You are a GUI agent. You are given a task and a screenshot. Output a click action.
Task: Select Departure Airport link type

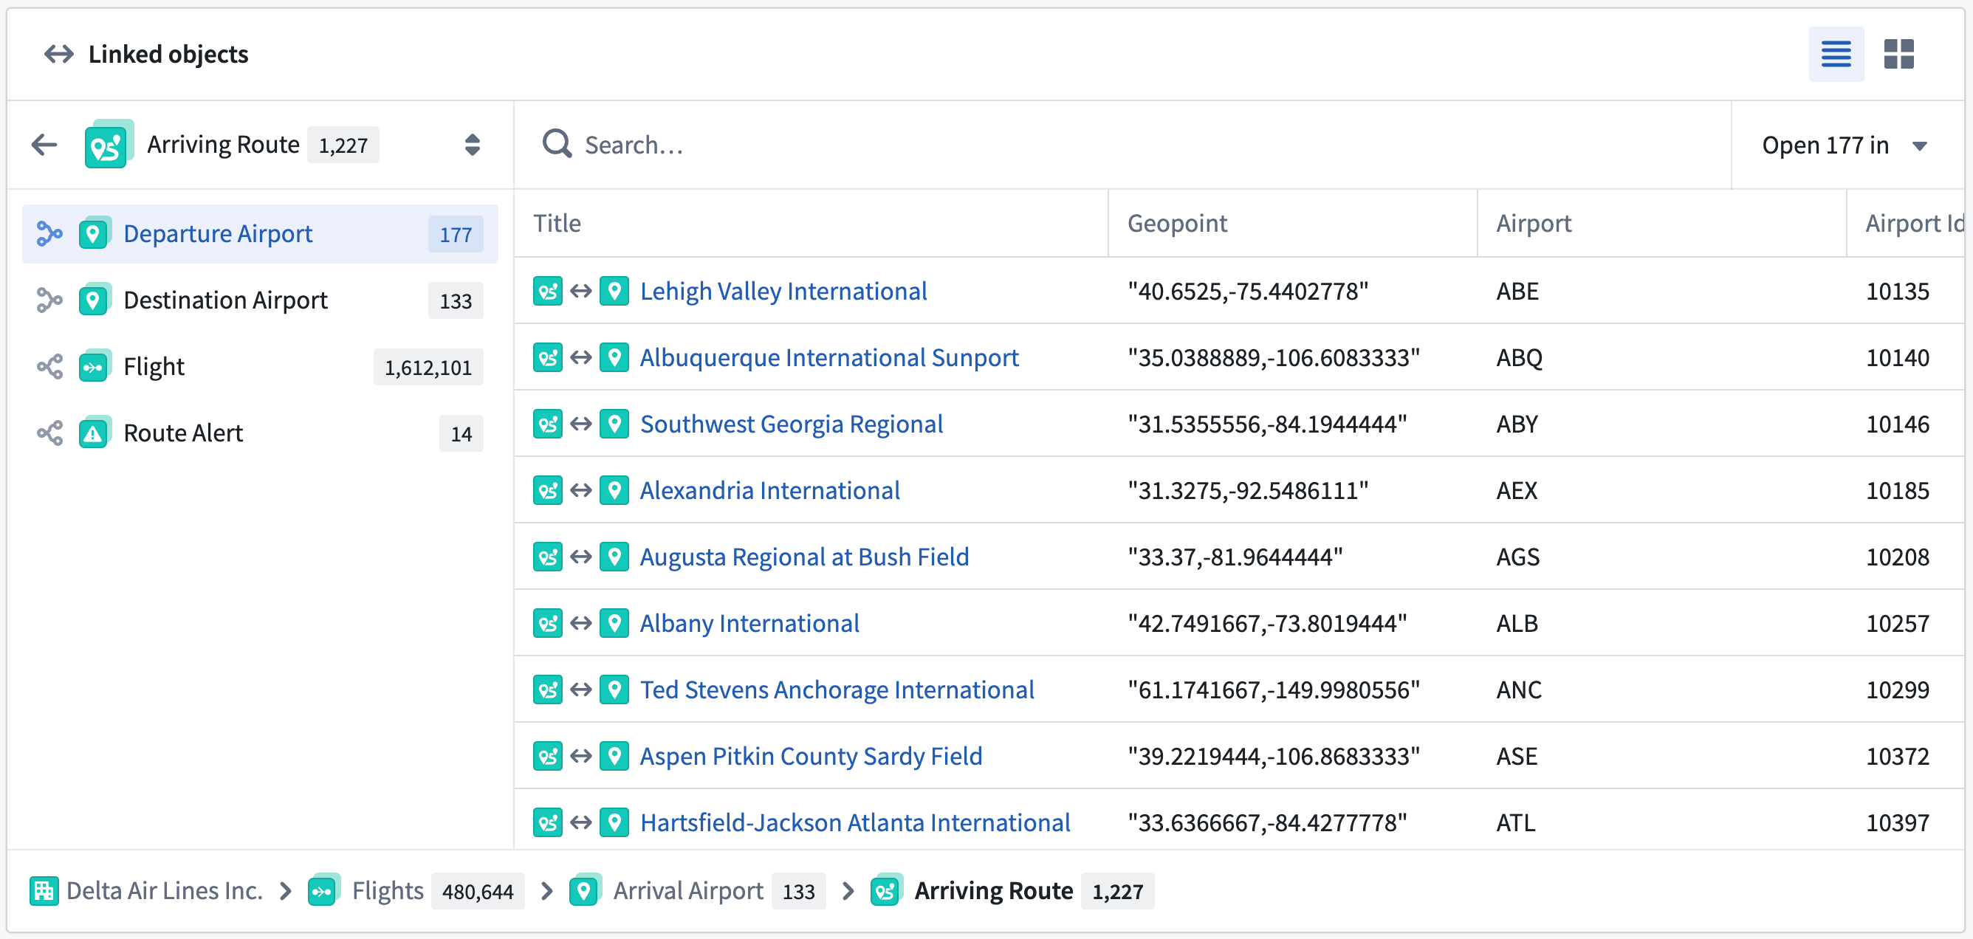pyautogui.click(x=218, y=233)
